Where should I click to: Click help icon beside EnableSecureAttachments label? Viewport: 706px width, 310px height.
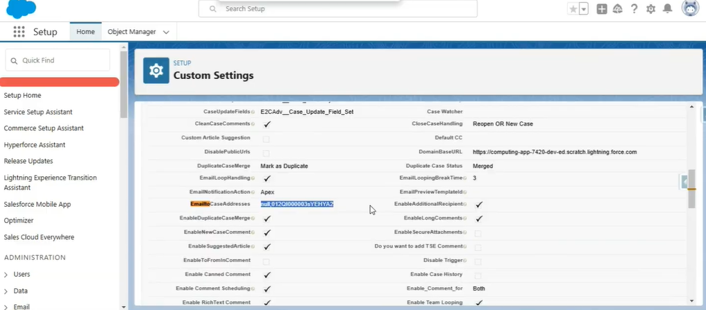pyautogui.click(x=466, y=232)
